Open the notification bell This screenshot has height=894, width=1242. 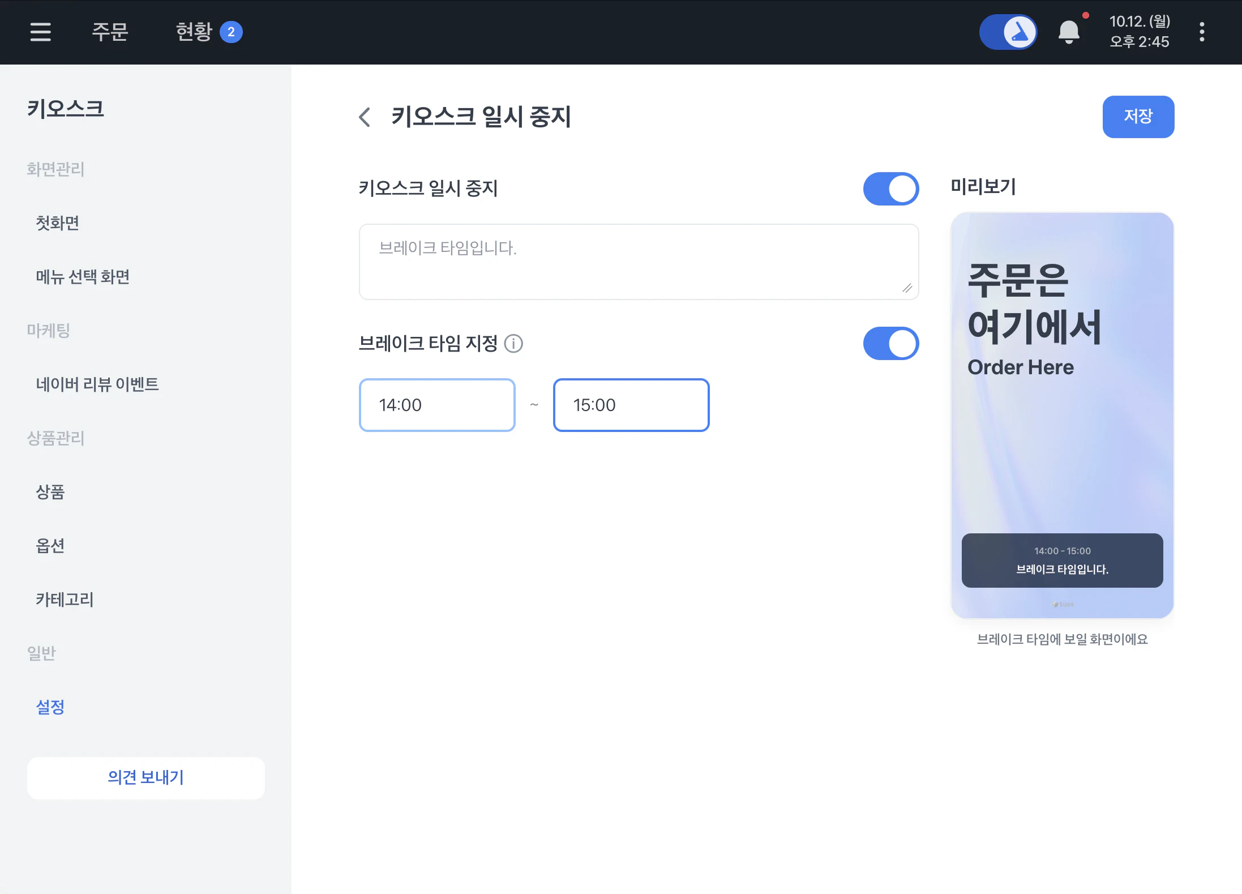pyautogui.click(x=1069, y=32)
